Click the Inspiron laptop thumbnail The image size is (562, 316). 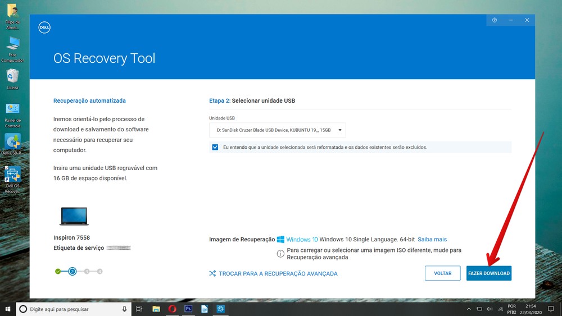coord(74,216)
